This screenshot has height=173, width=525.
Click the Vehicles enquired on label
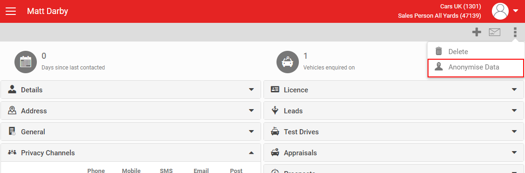coord(329,68)
